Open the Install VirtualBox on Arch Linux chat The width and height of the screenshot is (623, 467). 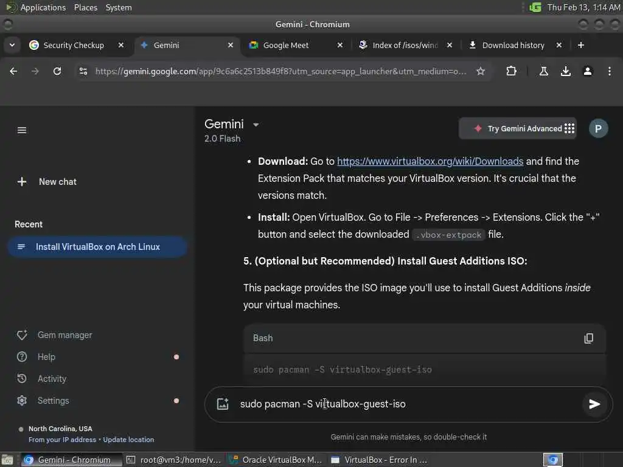click(x=97, y=247)
